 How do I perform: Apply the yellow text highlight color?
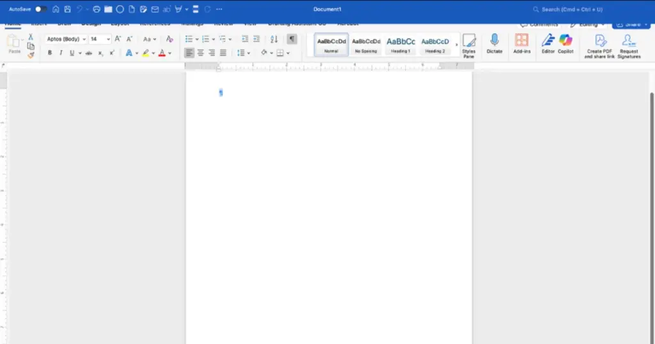tap(146, 53)
